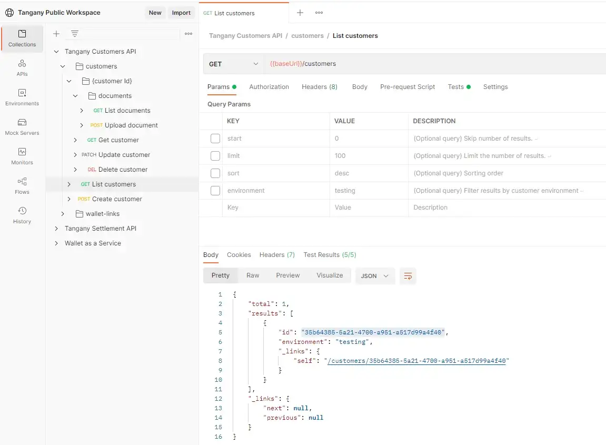Open the Mock Servers sidebar panel

click(x=22, y=126)
